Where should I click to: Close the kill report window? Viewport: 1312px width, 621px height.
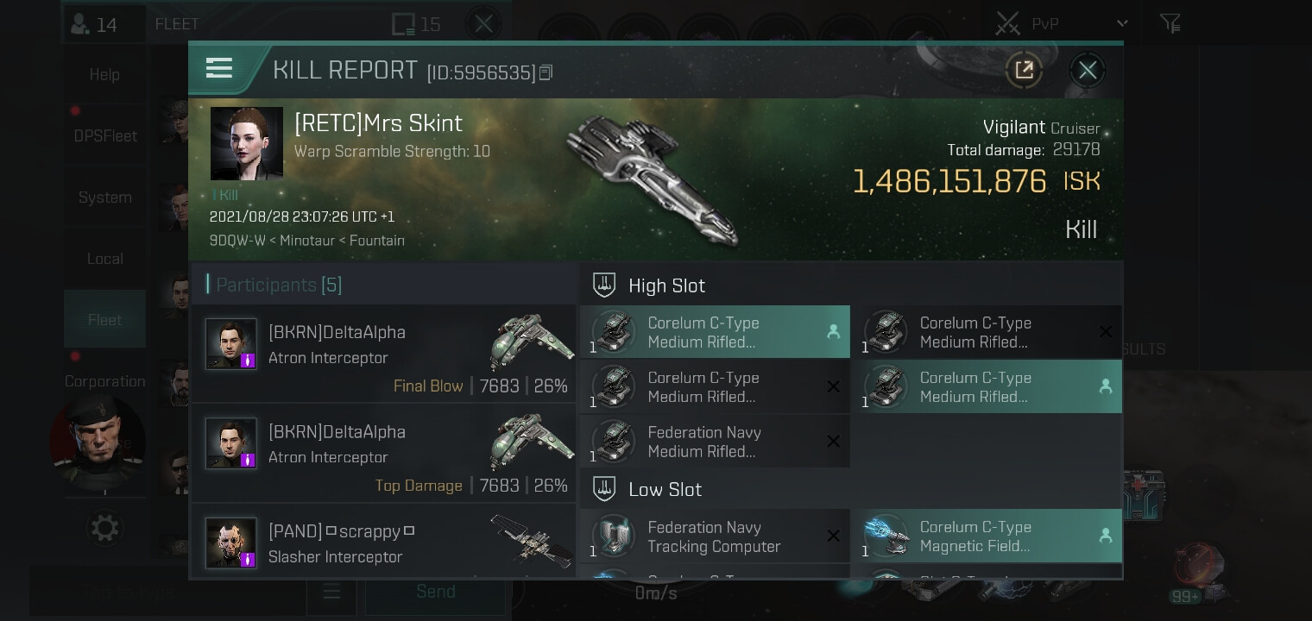click(x=1087, y=70)
